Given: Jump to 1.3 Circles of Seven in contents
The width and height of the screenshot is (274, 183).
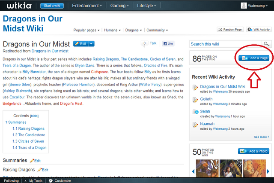Looking at the screenshot, I should coord(28,141).
